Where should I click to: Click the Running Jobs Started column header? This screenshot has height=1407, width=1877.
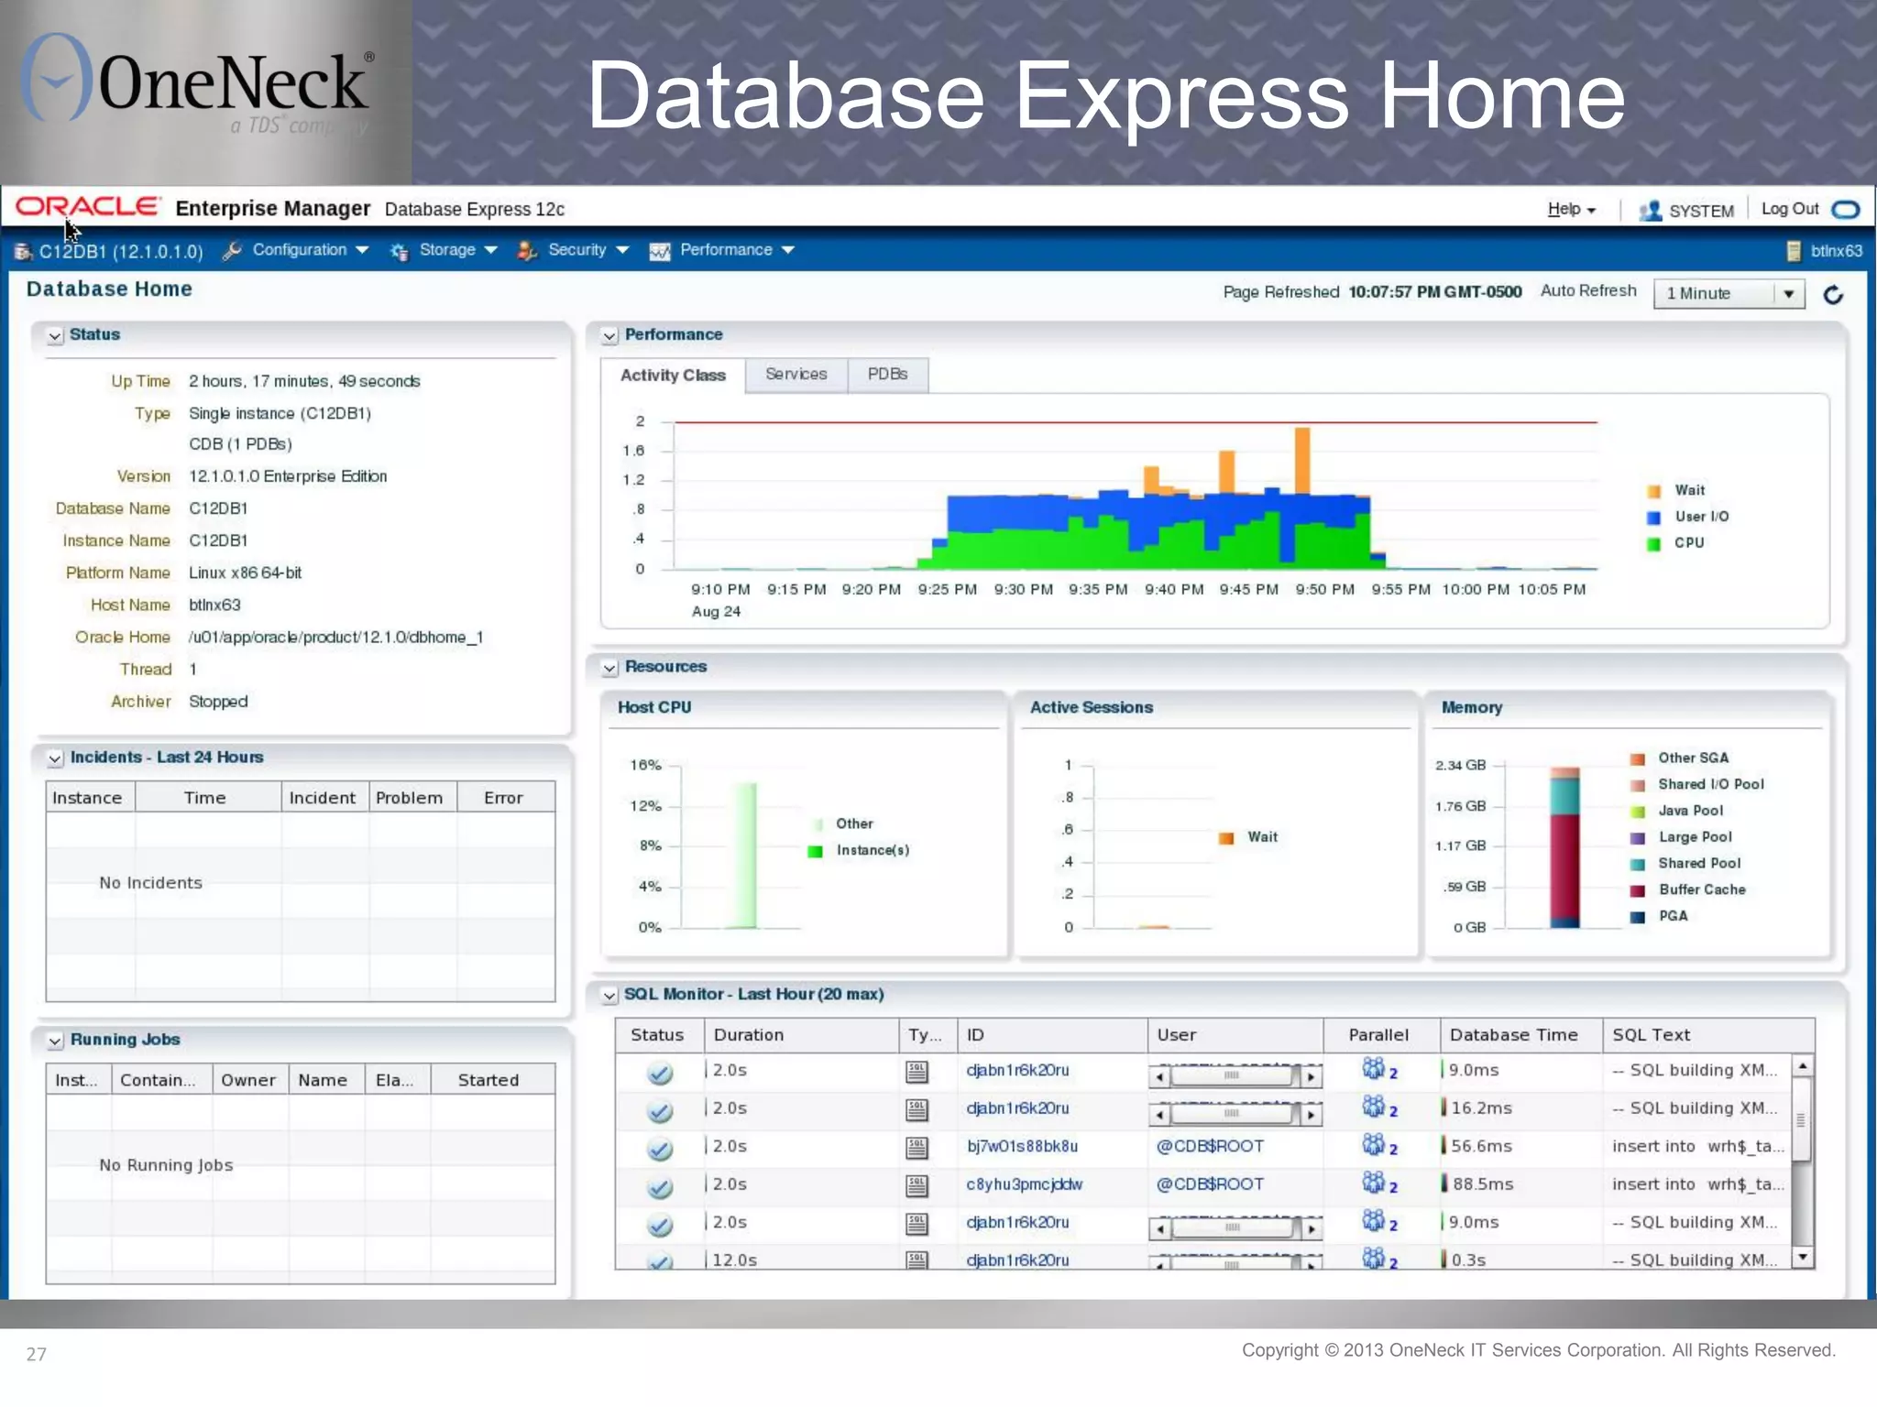point(492,1080)
